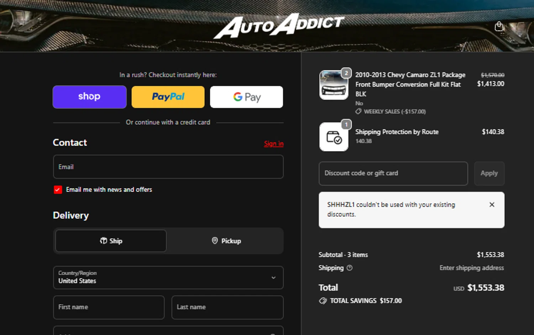534x335 pixels.
Task: Dismiss the SHHHZL1 discount error message
Action: [492, 205]
